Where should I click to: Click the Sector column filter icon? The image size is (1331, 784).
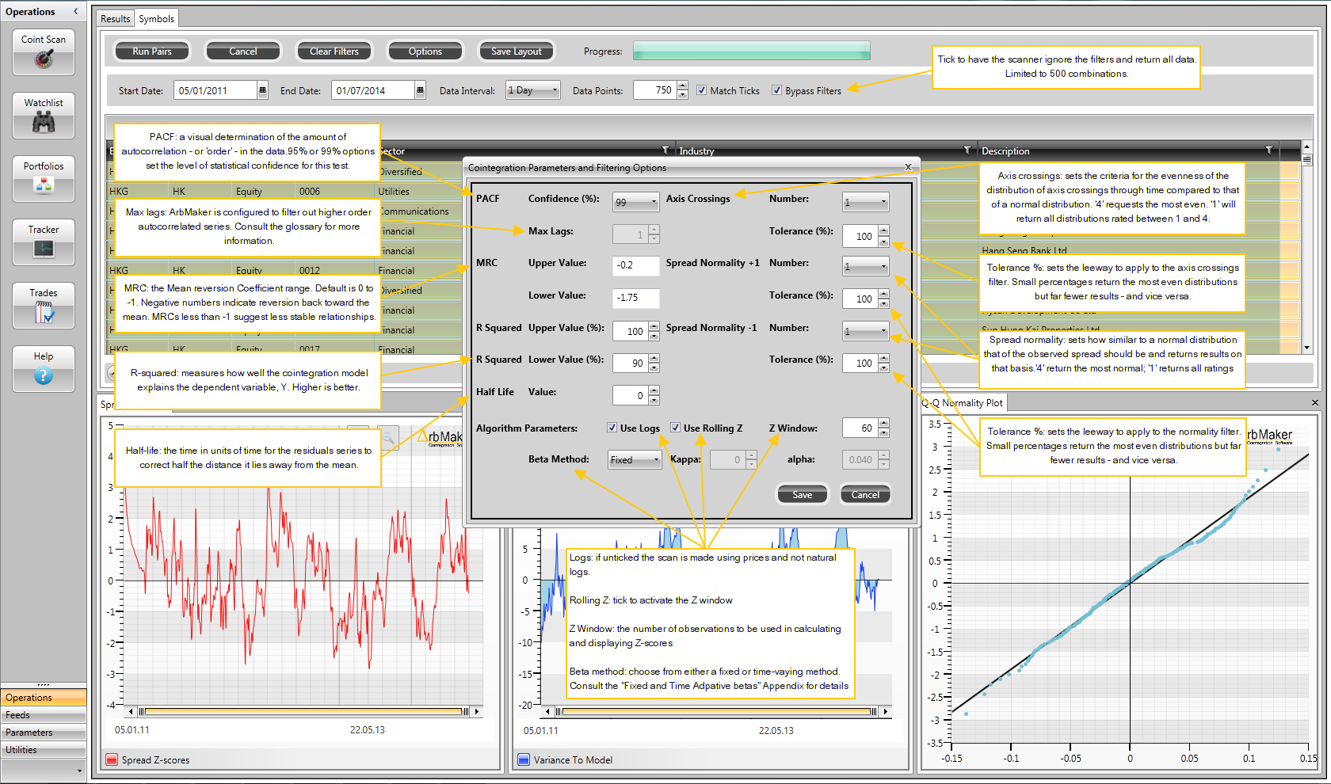pos(665,150)
